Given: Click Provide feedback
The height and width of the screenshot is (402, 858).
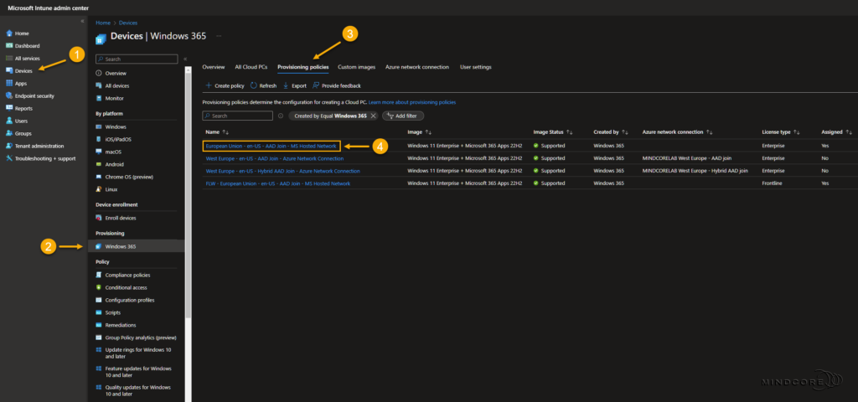Looking at the screenshot, I should 337,86.
